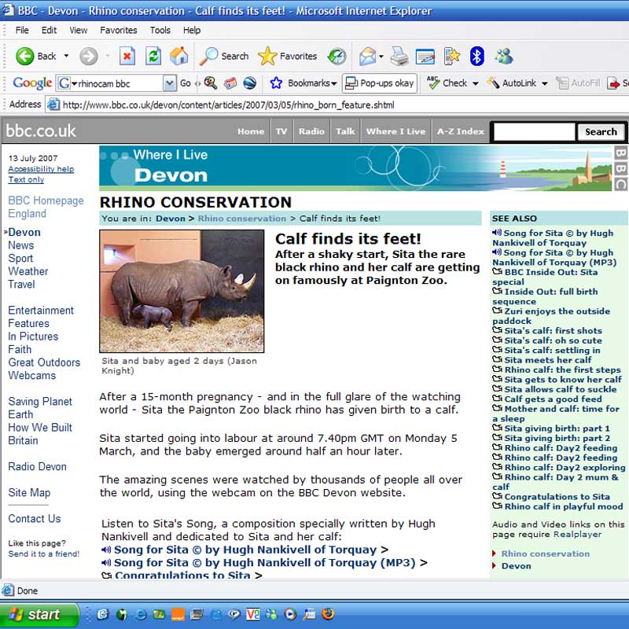Toggle the Pop-ups okay button
Viewport: 629px width, 629px height.
point(379,83)
